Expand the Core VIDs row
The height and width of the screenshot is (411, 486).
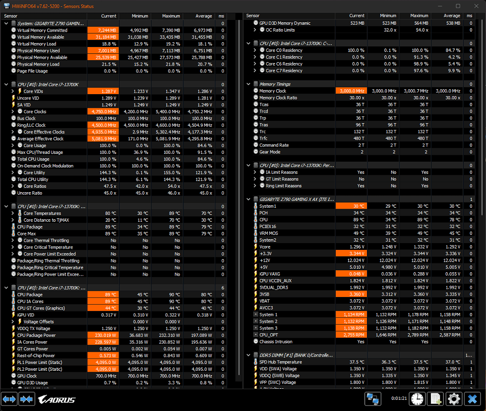coord(13,91)
